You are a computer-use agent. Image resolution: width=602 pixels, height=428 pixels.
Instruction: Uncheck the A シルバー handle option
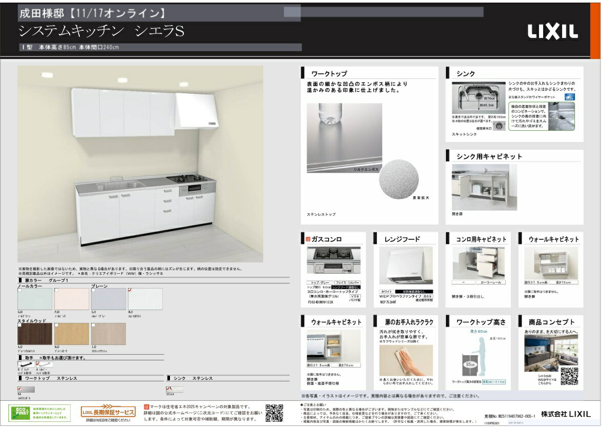[38, 364]
